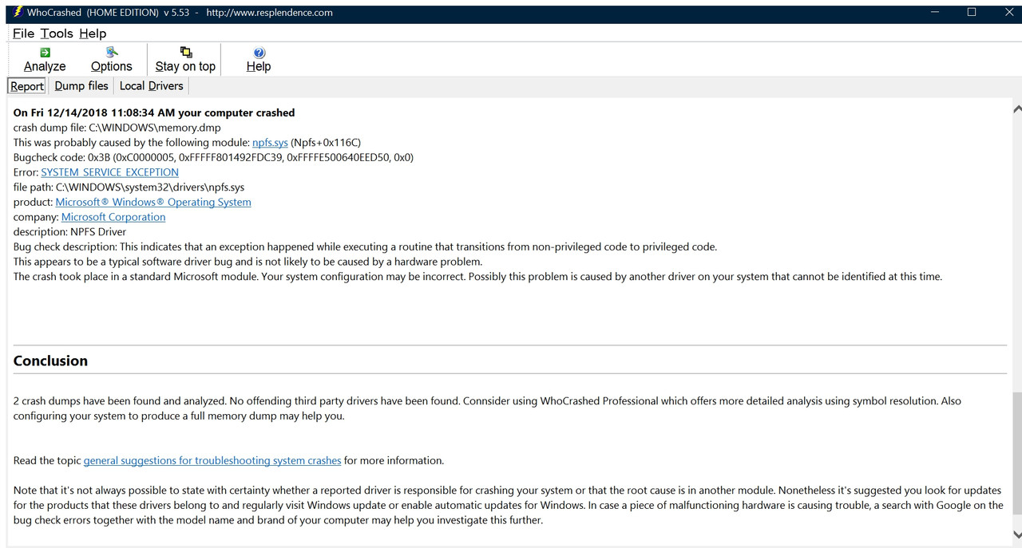Click the crash dump file path line
1022x548 pixels.
[117, 128]
